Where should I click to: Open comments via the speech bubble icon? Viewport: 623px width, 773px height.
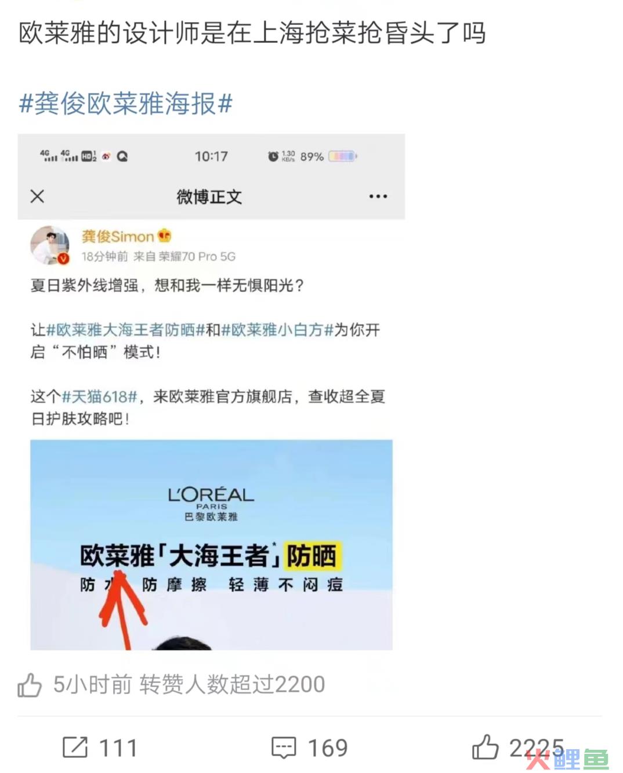pos(284,747)
